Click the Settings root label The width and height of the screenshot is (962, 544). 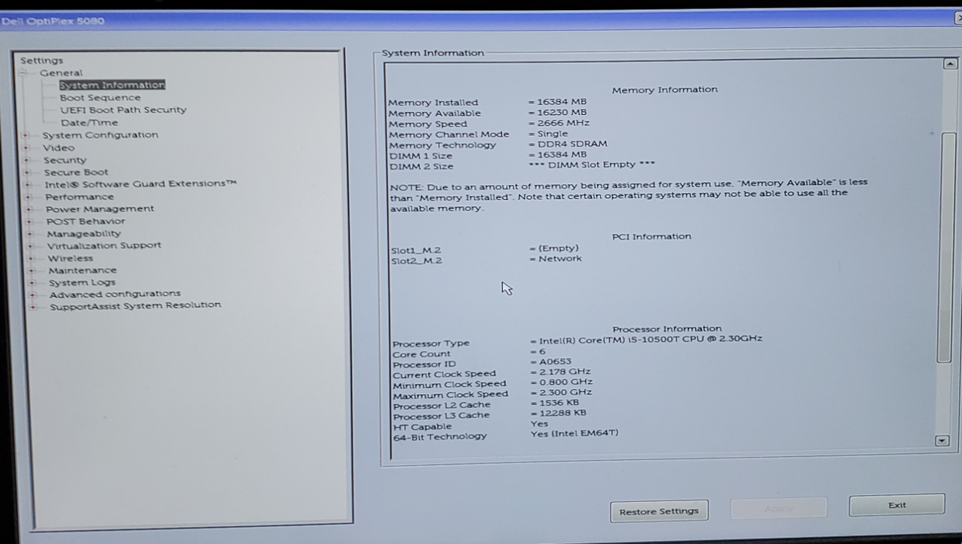pyautogui.click(x=42, y=61)
